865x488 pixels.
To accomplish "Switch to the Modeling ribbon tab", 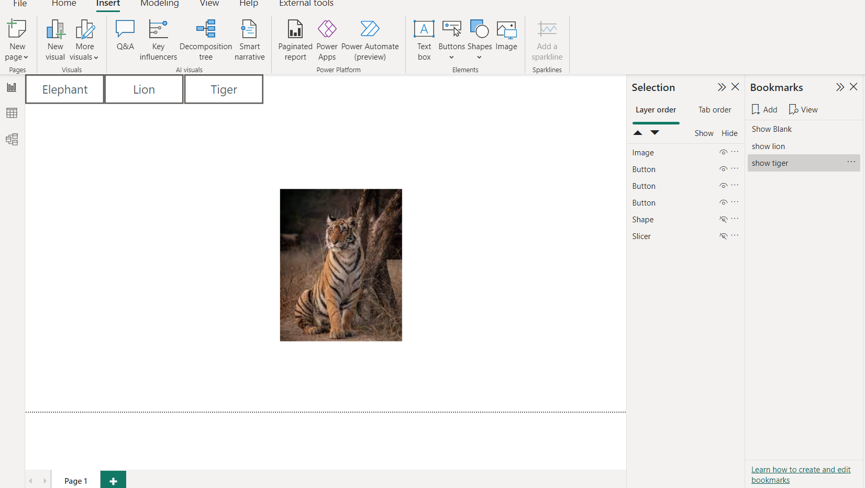I will pos(160,4).
